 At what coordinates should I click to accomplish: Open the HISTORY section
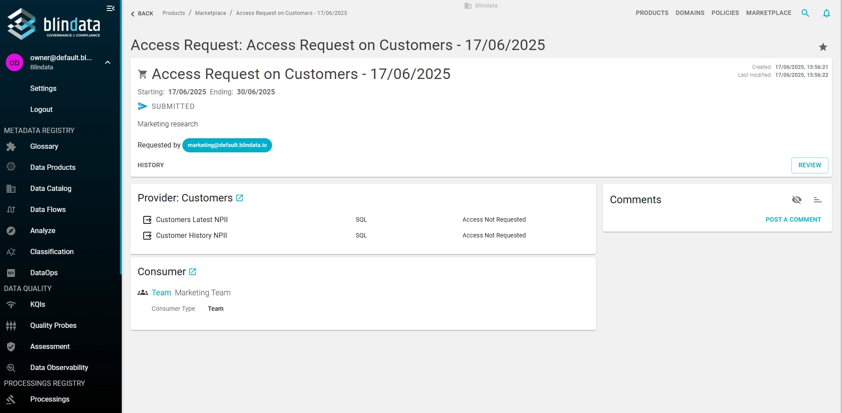(x=151, y=165)
